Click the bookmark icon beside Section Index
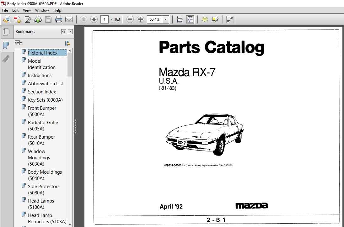Screen dimensions: 344x227 (x=24, y=91)
